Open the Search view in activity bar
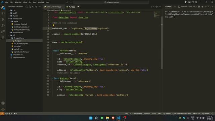This screenshot has width=215, height=121. tap(3, 13)
